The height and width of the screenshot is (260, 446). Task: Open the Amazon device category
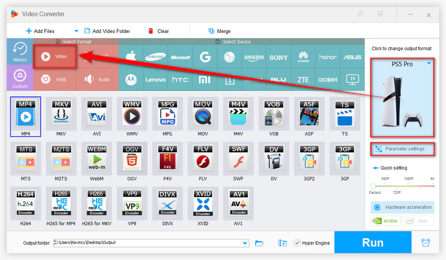254,56
